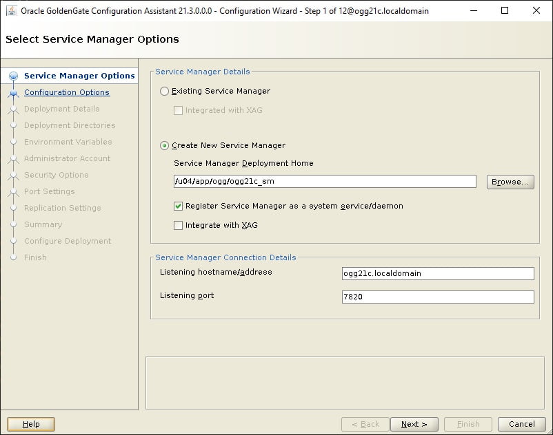Click the Listening port label
Image resolution: width=553 pixels, height=435 pixels.
pos(187,296)
